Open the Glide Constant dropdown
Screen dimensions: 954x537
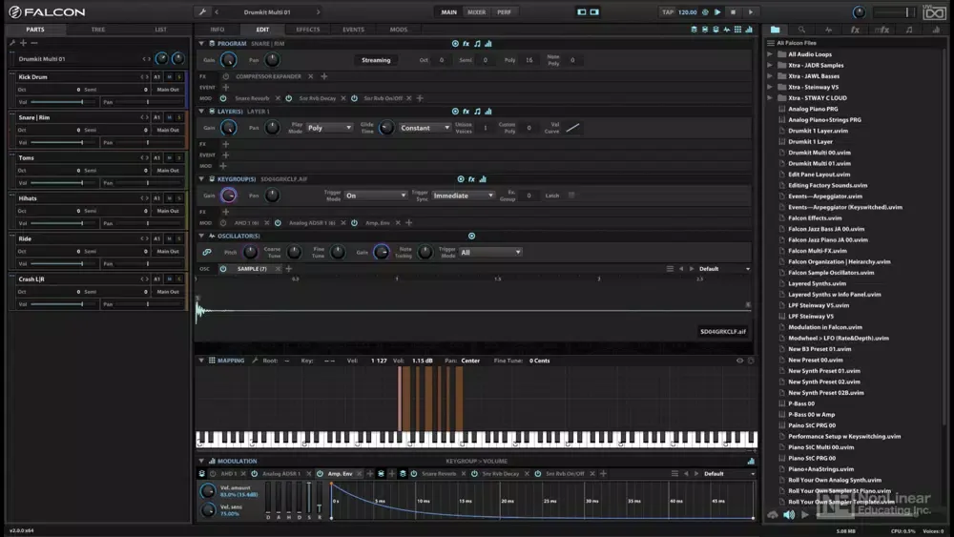[x=425, y=128]
